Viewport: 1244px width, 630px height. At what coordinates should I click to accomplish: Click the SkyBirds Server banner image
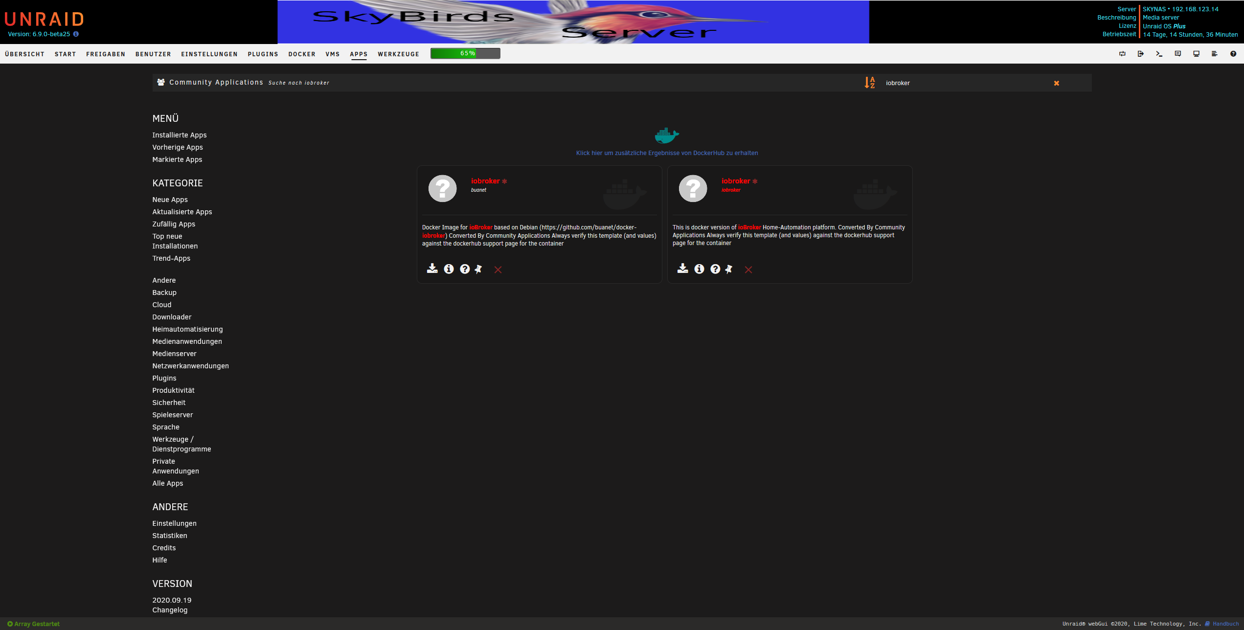click(x=573, y=22)
